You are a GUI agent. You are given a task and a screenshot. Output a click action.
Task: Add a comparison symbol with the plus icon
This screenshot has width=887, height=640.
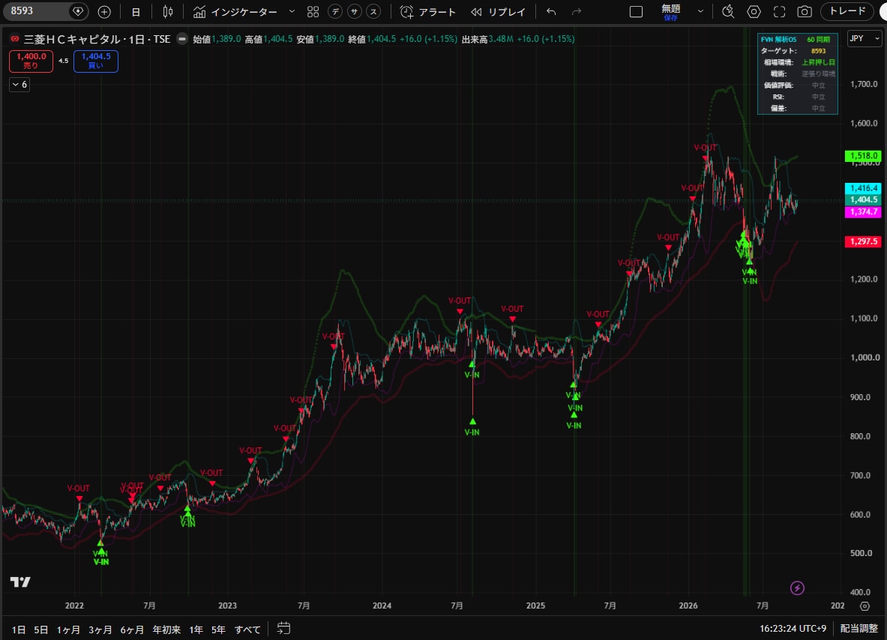104,12
